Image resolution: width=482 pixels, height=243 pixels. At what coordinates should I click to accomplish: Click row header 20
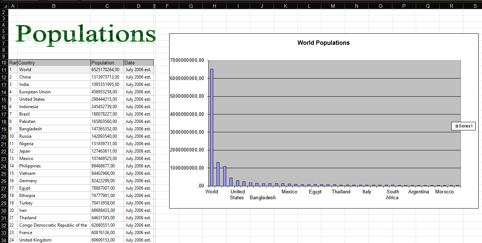point(4,137)
